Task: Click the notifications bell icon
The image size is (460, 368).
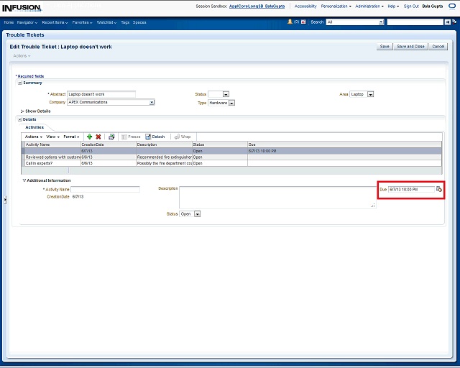Action: click(x=290, y=22)
